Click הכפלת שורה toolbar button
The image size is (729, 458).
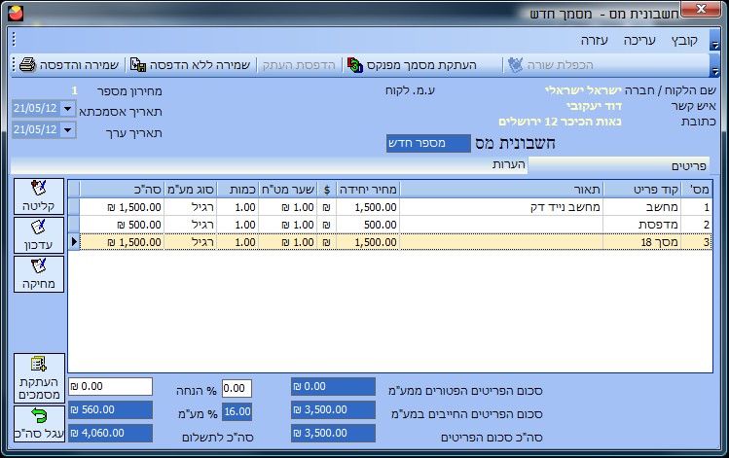coord(551,64)
